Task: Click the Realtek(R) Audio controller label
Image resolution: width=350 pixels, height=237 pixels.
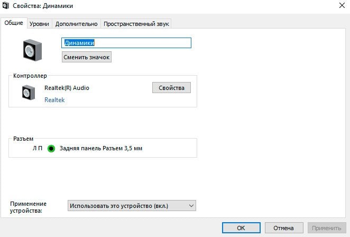Action: pyautogui.click(x=67, y=88)
